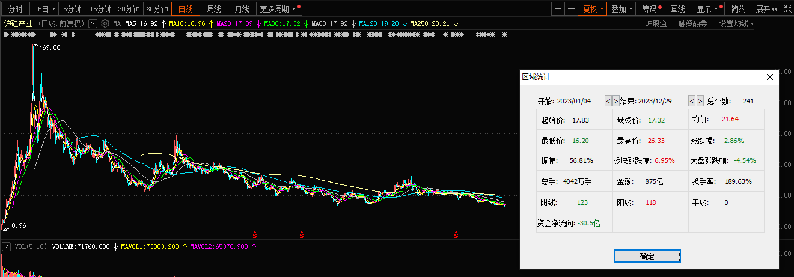
Task: Select the 周线 weekly chart tab
Action: tap(214, 9)
